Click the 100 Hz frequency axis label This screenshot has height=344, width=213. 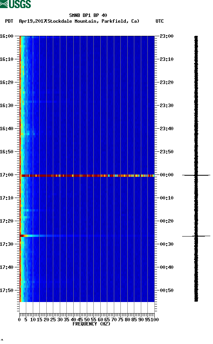154,320
